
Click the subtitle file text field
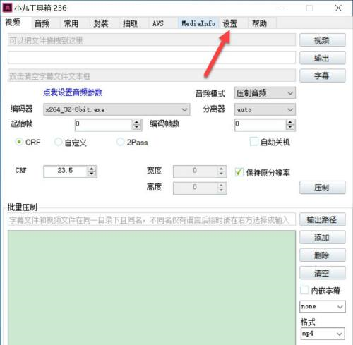[152, 75]
